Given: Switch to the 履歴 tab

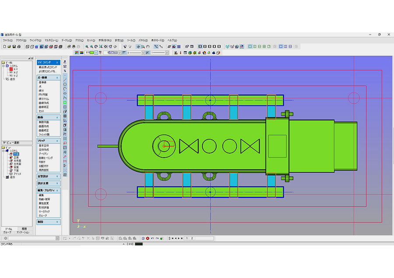Looking at the screenshot, I should [x=24, y=229].
